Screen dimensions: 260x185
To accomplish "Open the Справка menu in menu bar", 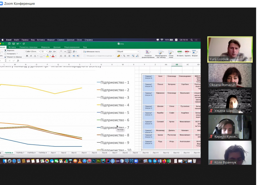I will (x=89, y=40).
